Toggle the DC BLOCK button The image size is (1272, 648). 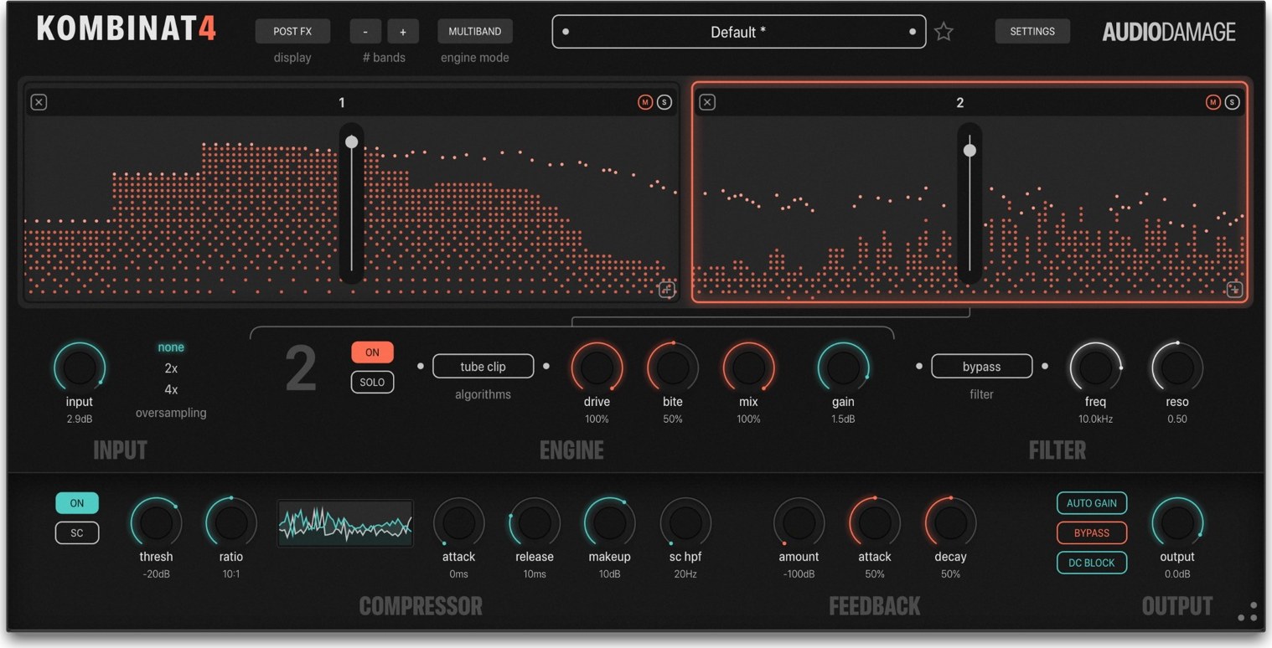click(1092, 563)
